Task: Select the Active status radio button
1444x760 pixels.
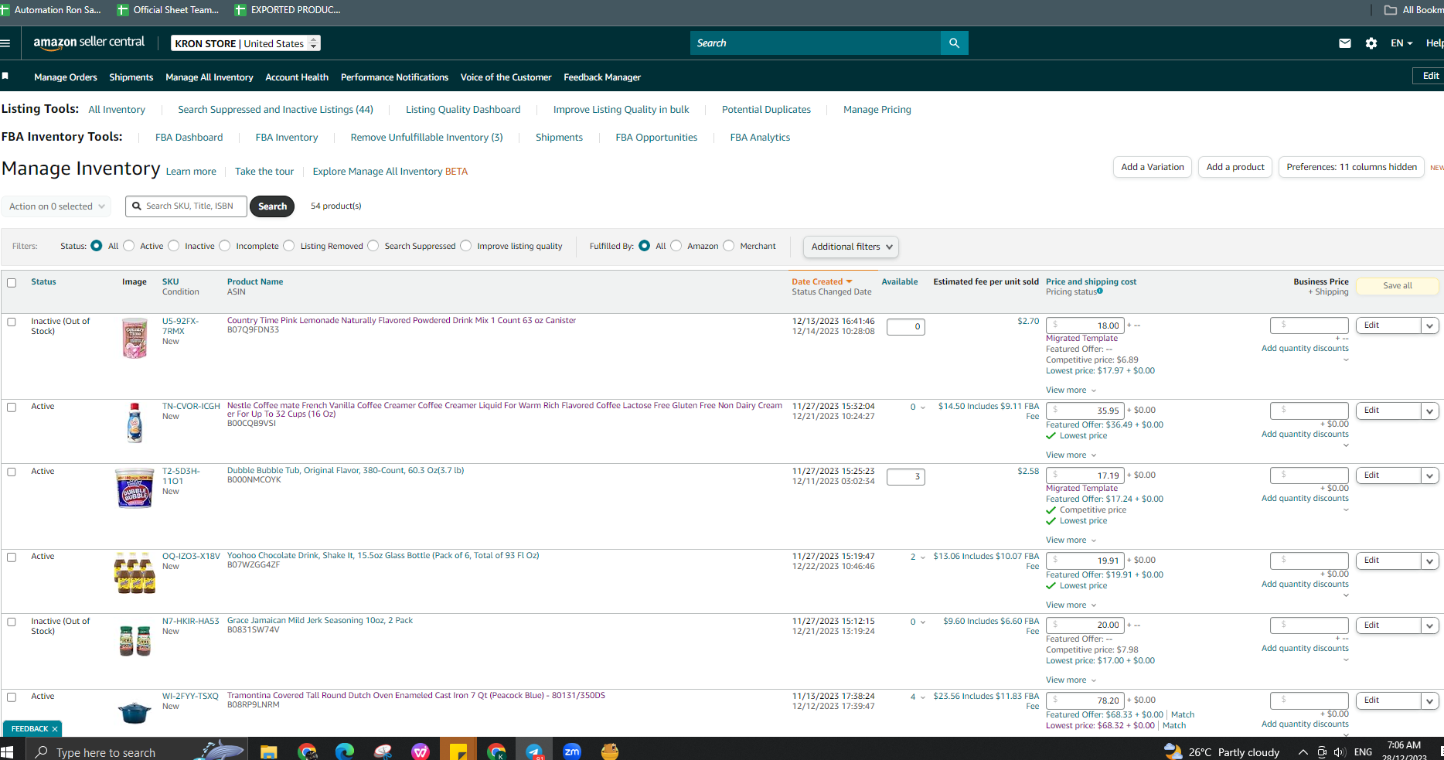Action: 129,246
